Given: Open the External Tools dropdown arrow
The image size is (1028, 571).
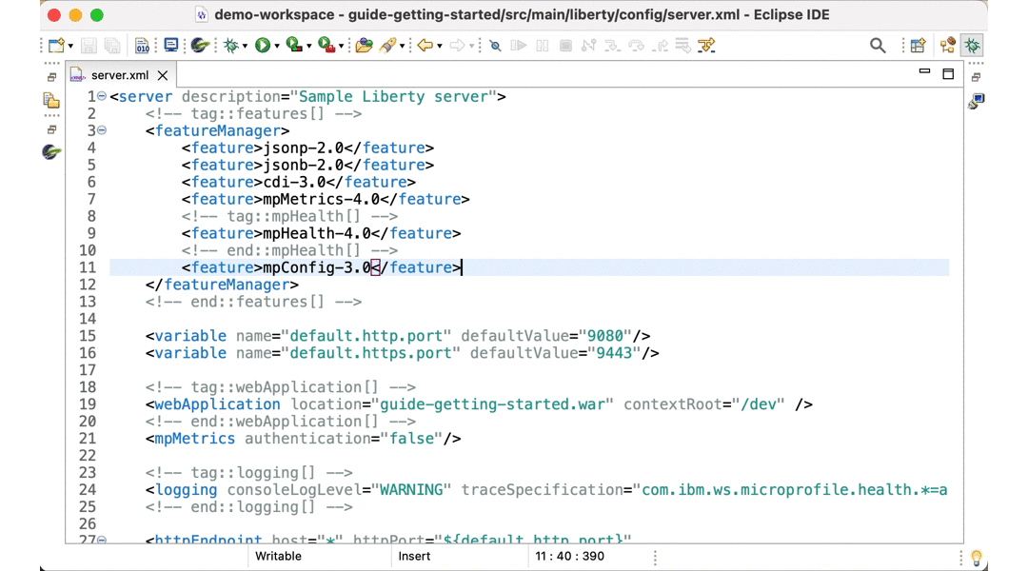Looking at the screenshot, I should [341, 46].
